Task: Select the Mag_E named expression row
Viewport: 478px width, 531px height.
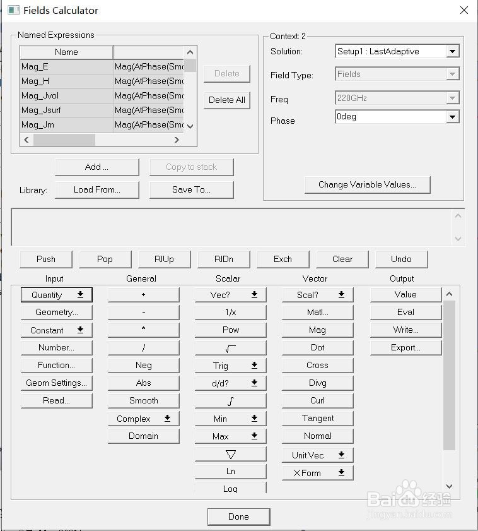Action: (102, 67)
